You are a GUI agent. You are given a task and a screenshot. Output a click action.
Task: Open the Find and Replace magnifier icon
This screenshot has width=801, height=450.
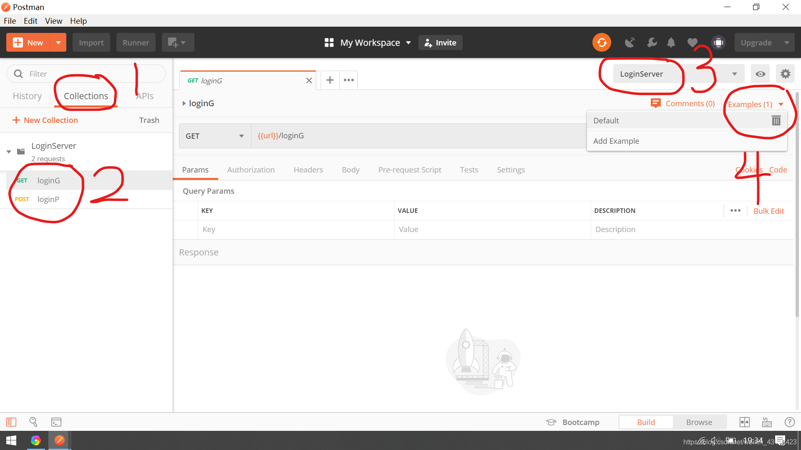pos(33,422)
